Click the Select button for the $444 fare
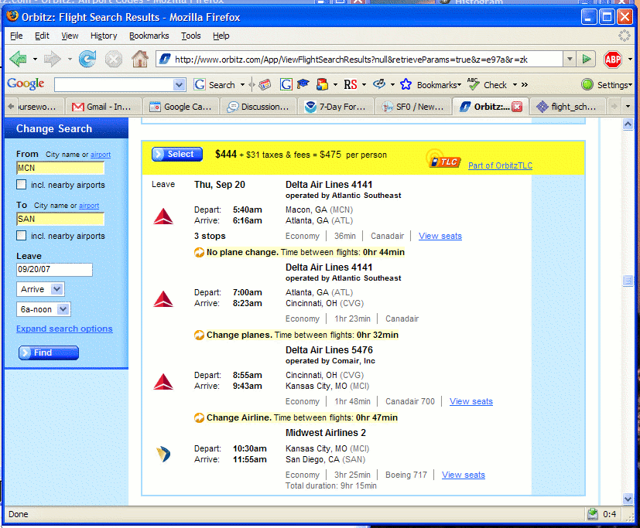The image size is (640, 528). (177, 154)
